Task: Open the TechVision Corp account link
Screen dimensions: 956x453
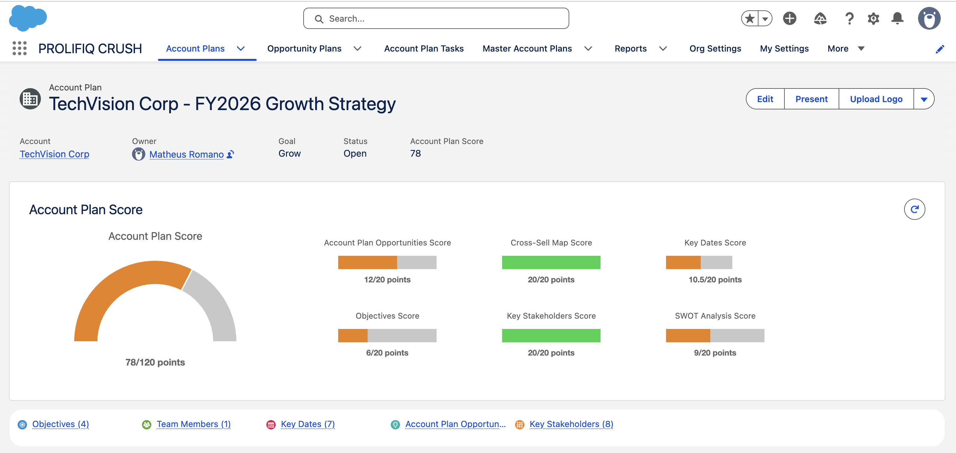Action: coord(55,154)
